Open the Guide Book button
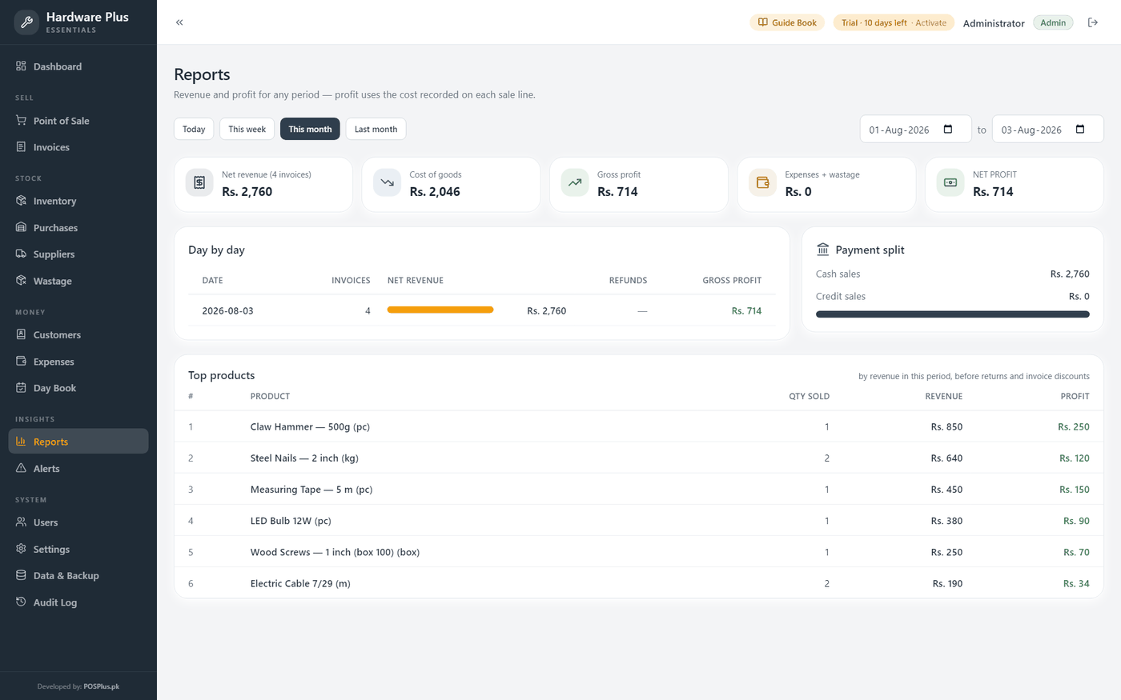 (787, 22)
